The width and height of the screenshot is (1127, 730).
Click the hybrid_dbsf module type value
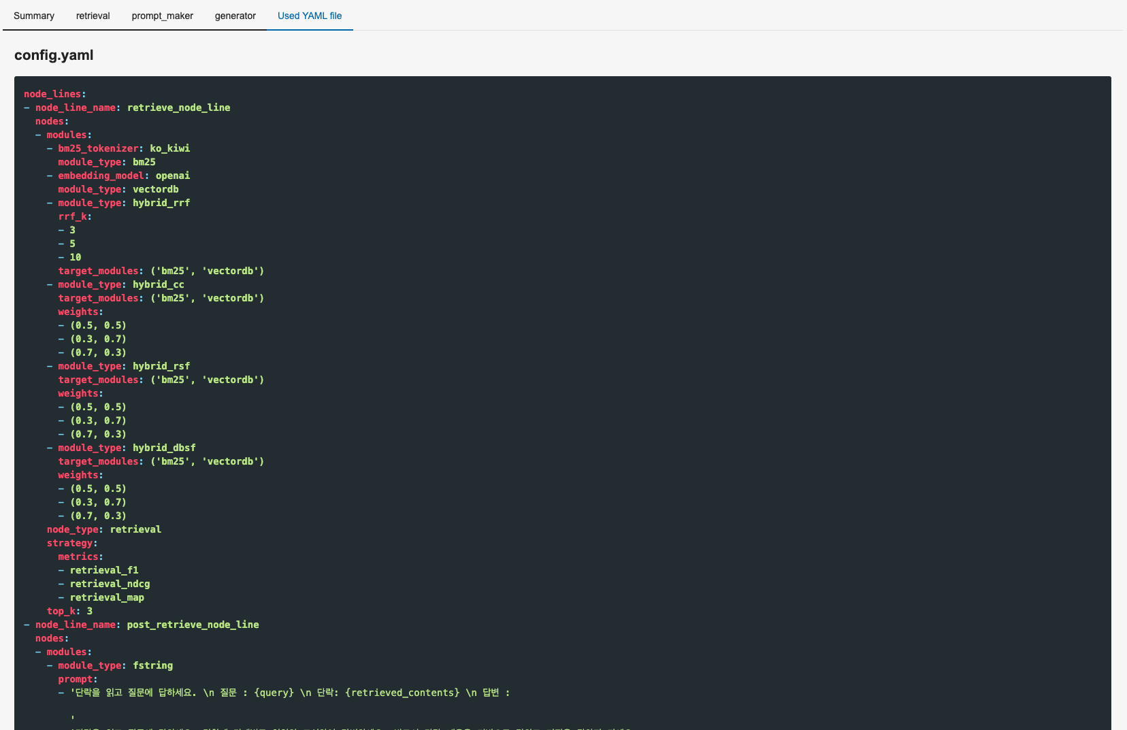[164, 448]
